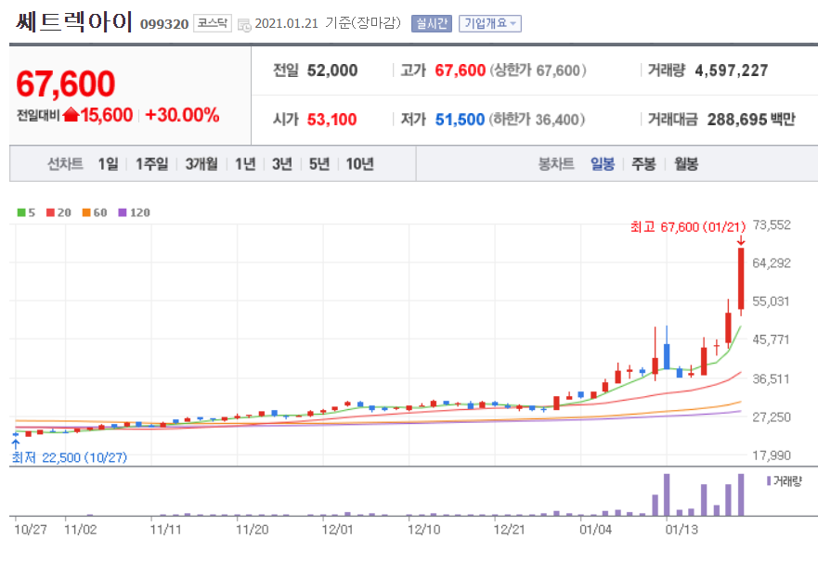The width and height of the screenshot is (818, 564).
Task: Click the 상한가 67,600 text
Action: [x=538, y=70]
